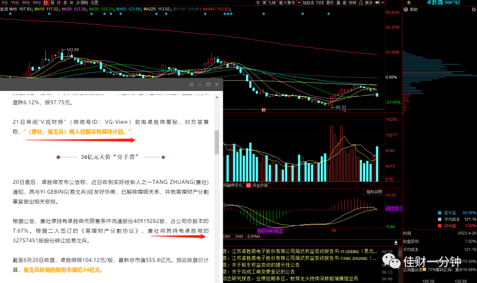Click the lock icon in chart toolbar

(x=360, y=3)
